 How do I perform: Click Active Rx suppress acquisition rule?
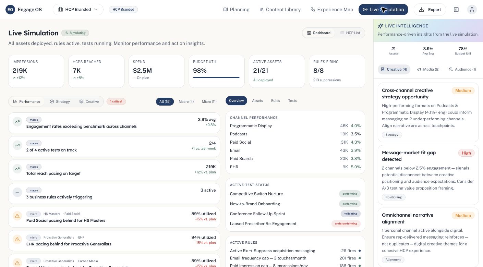295,251
